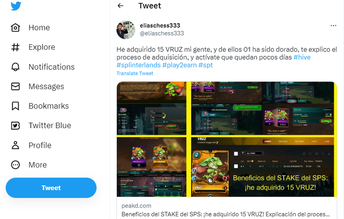Open the peakd.com link preview card
The image size is (344, 219).
(x=227, y=150)
